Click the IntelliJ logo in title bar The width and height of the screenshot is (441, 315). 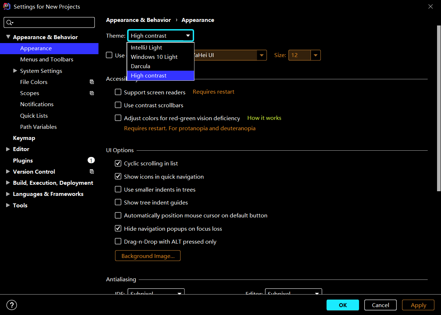point(6,6)
